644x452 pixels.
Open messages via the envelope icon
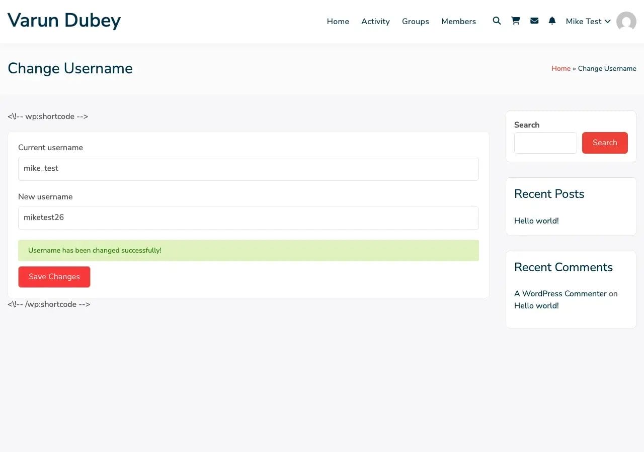(534, 21)
